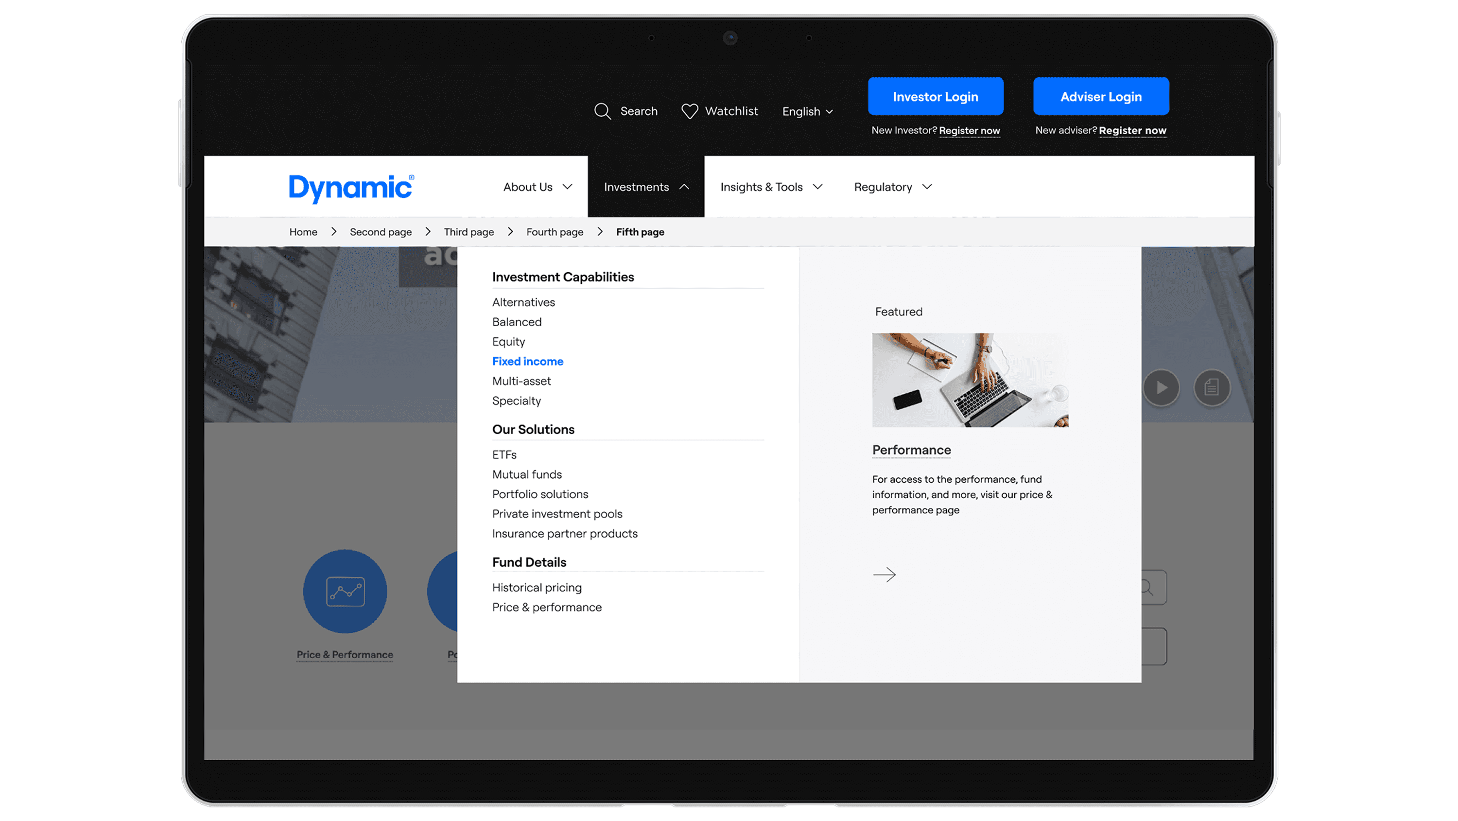1458x821 pixels.
Task: Click the Watchlist heart icon
Action: (x=689, y=111)
